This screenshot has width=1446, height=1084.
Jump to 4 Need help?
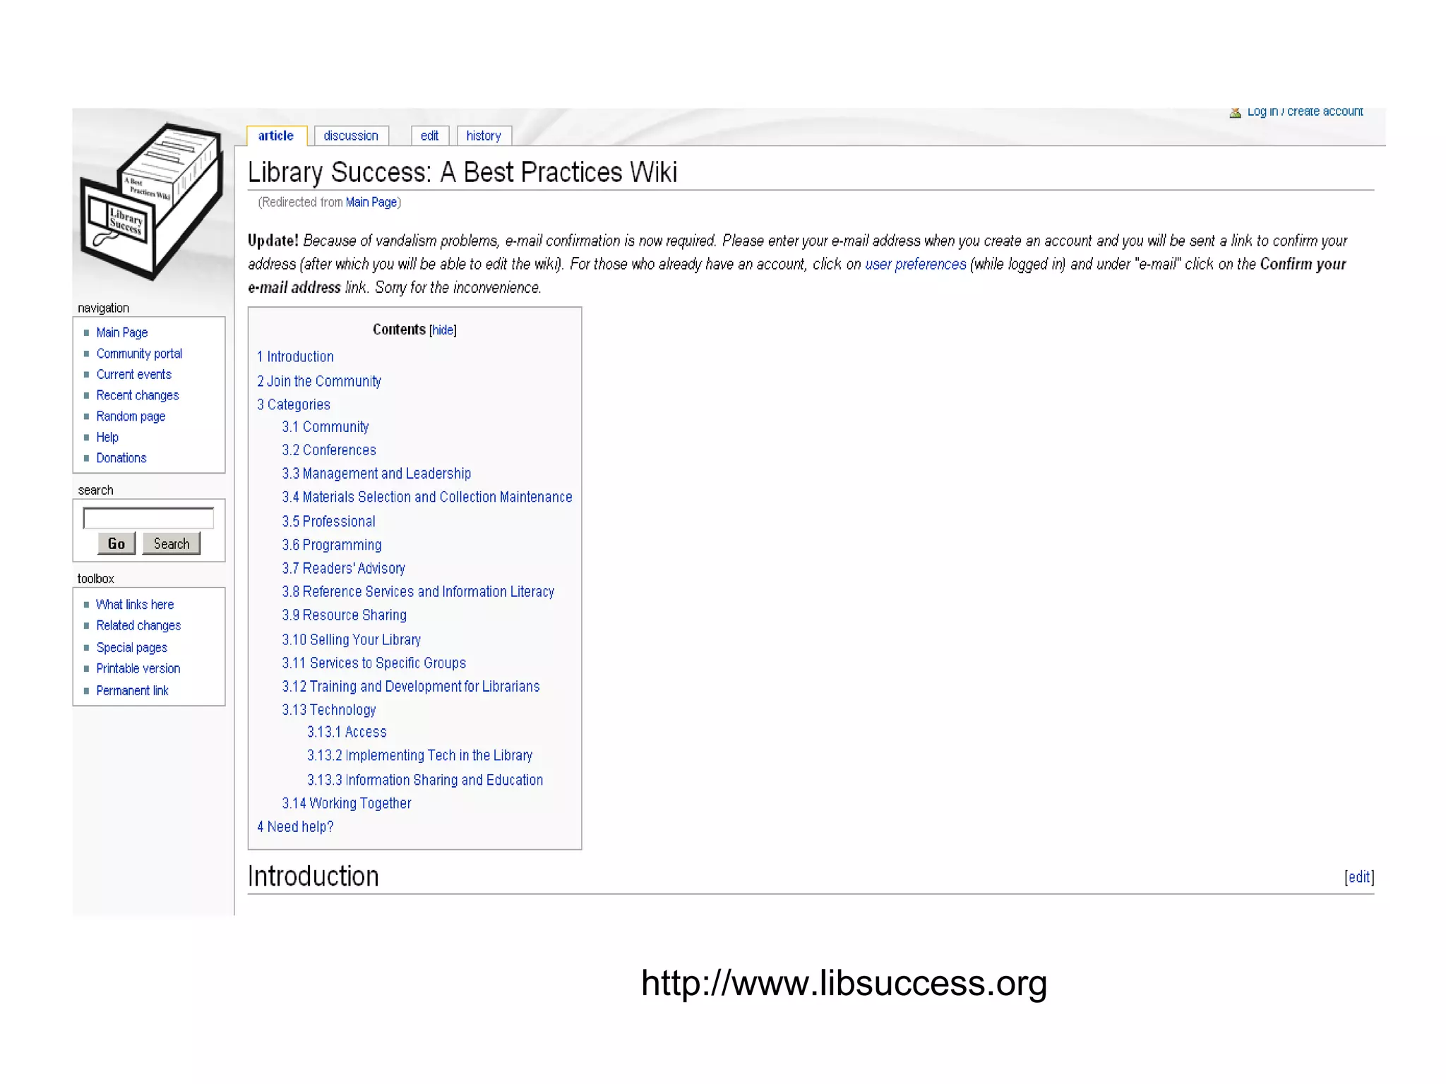(295, 826)
